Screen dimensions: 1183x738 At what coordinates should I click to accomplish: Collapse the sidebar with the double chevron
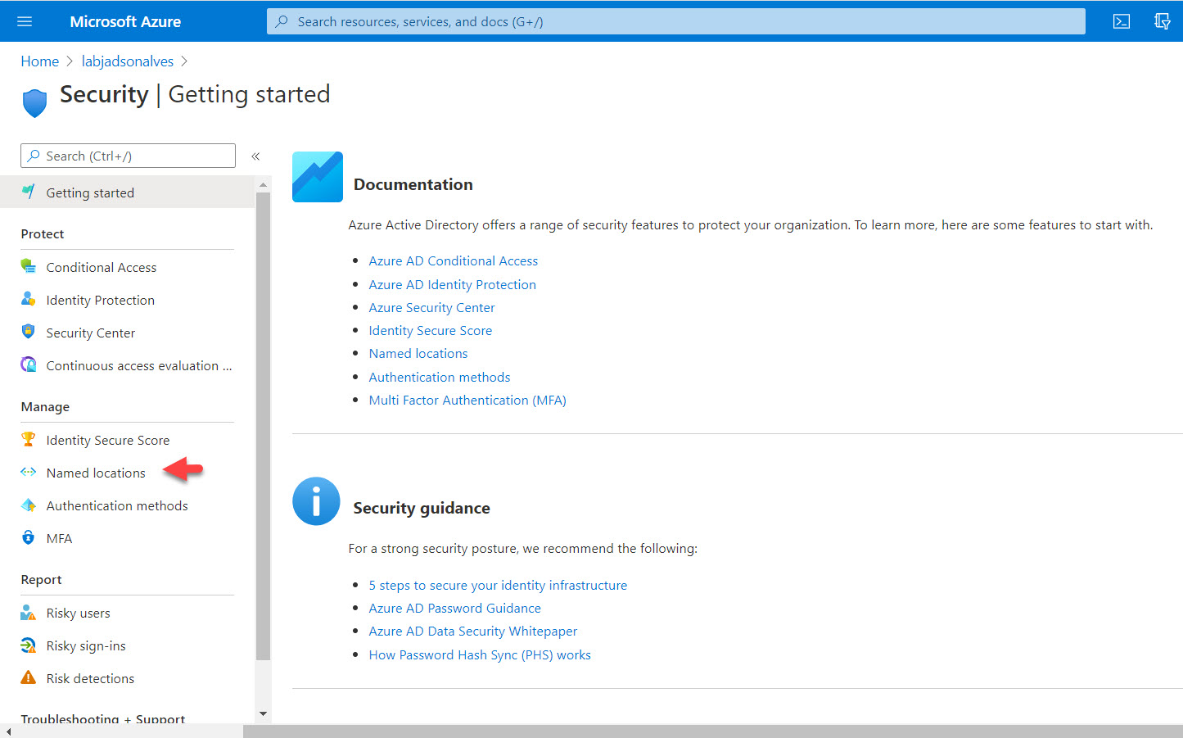tap(255, 156)
